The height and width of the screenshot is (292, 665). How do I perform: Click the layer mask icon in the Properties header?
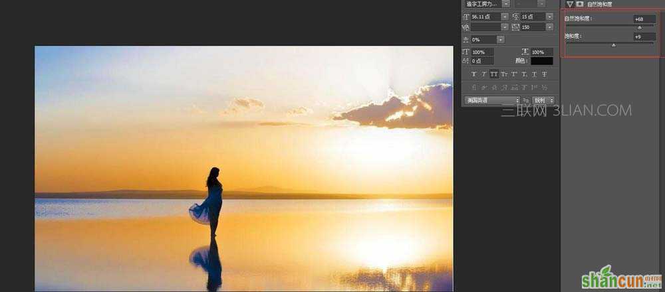pyautogui.click(x=580, y=4)
